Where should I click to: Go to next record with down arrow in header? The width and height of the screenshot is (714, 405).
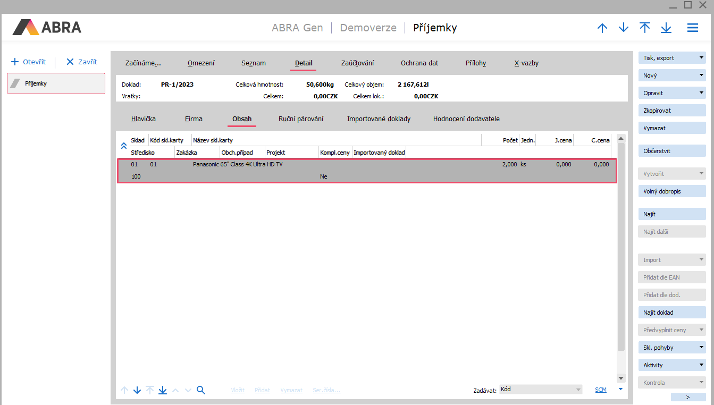[624, 28]
